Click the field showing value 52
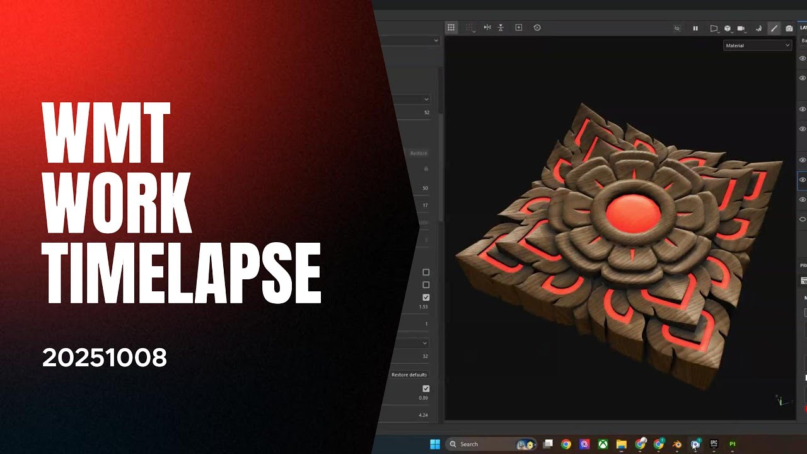Screen dimensions: 807x454 (426, 112)
